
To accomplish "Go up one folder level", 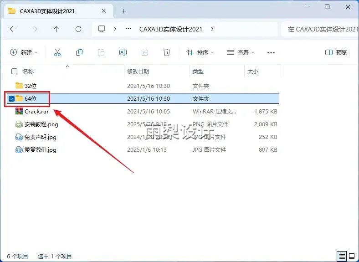I will click(x=56, y=29).
